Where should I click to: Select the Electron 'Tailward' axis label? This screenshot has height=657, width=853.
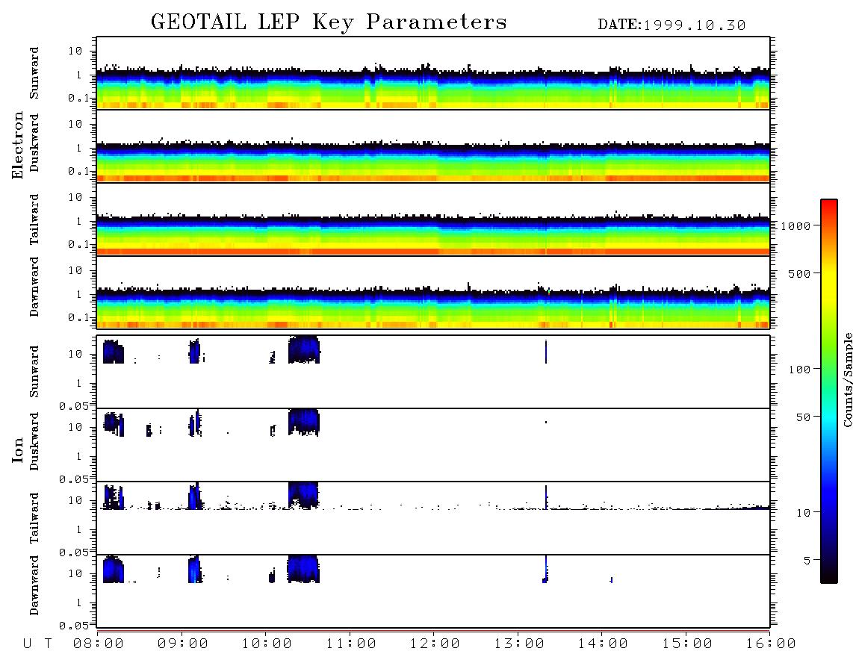(34, 219)
